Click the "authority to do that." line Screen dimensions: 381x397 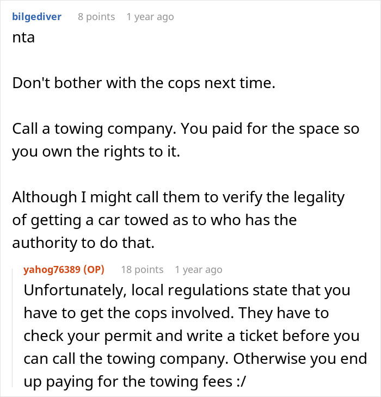[83, 244]
